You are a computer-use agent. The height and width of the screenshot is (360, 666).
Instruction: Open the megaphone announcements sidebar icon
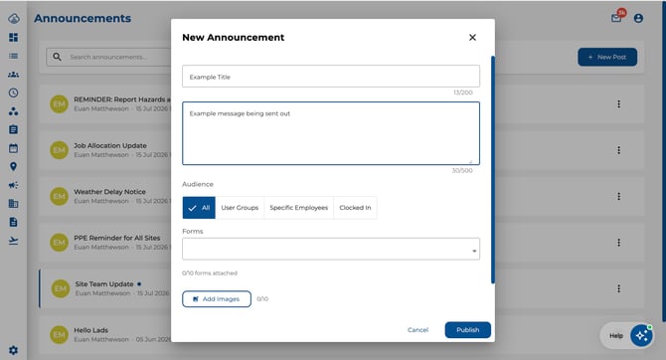(x=13, y=185)
